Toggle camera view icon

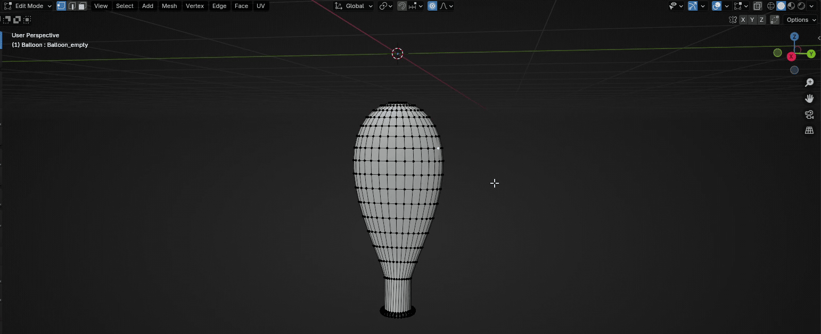809,115
